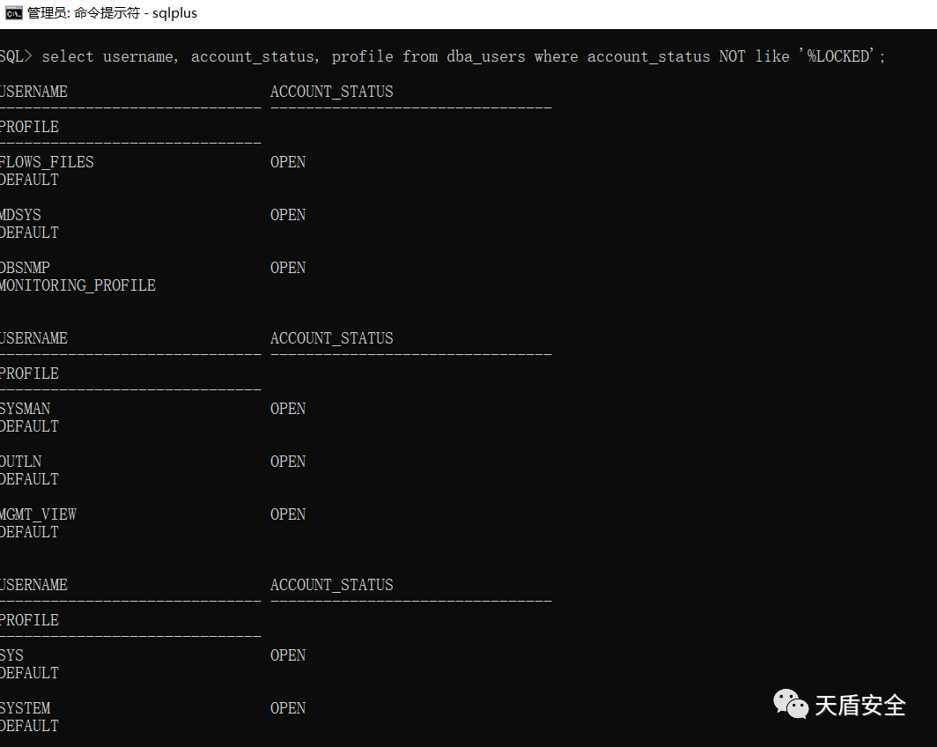Select the FLOWS_FILES username row
This screenshot has height=747, width=937.
(x=47, y=162)
